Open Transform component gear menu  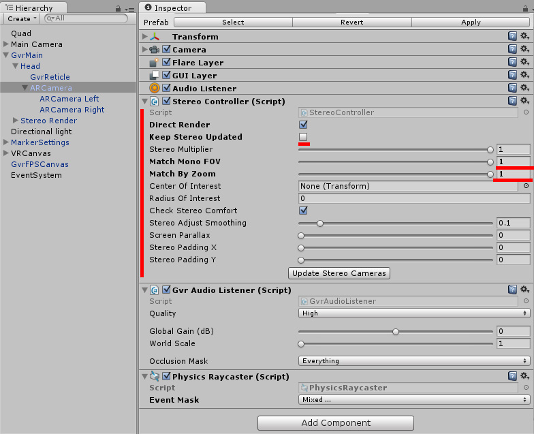[x=524, y=36]
